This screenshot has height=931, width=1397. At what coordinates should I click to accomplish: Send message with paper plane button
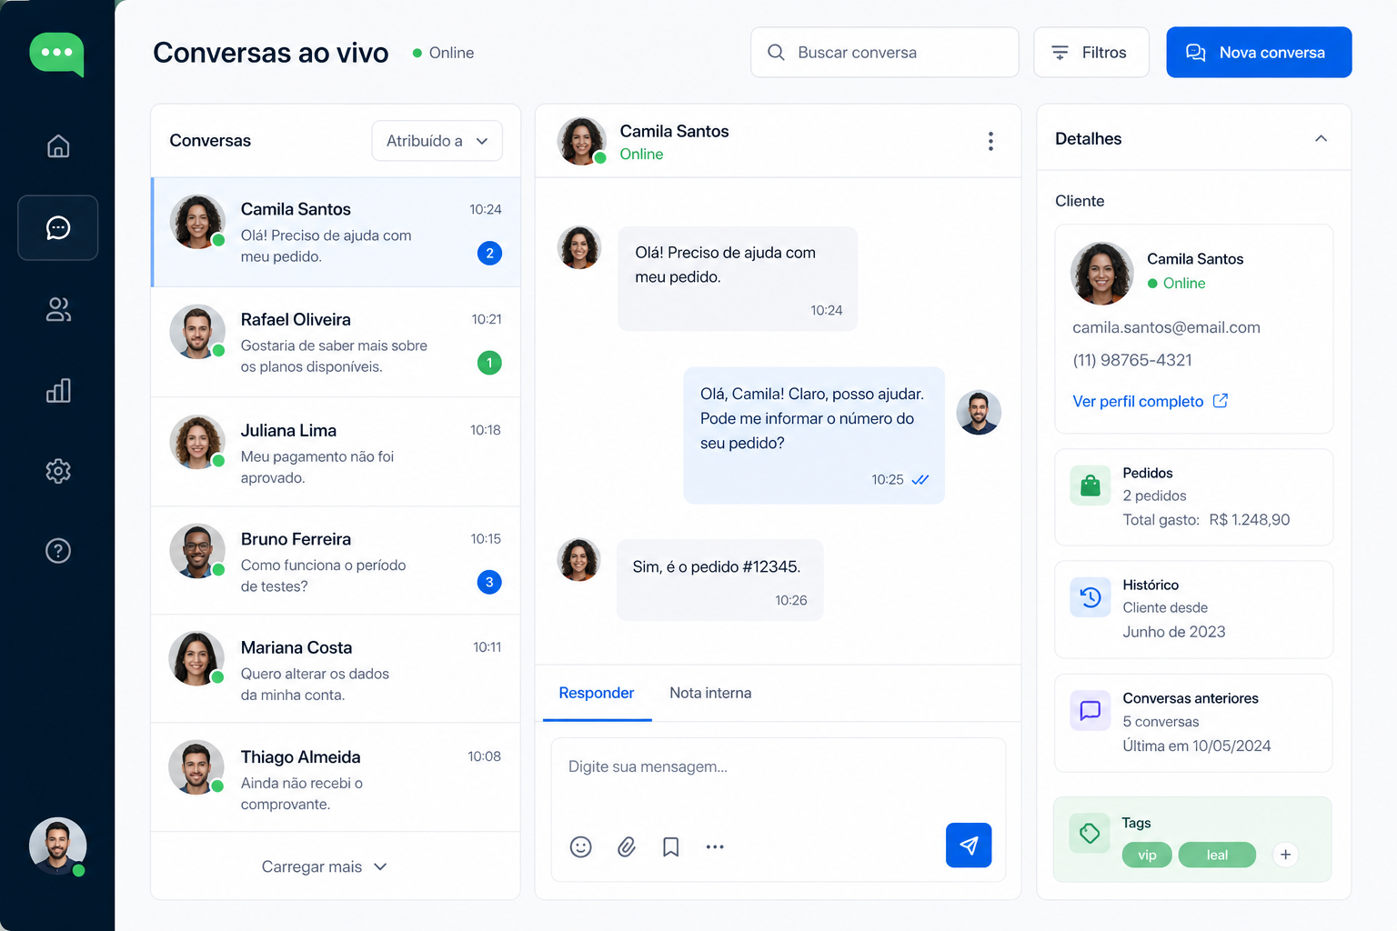[969, 846]
